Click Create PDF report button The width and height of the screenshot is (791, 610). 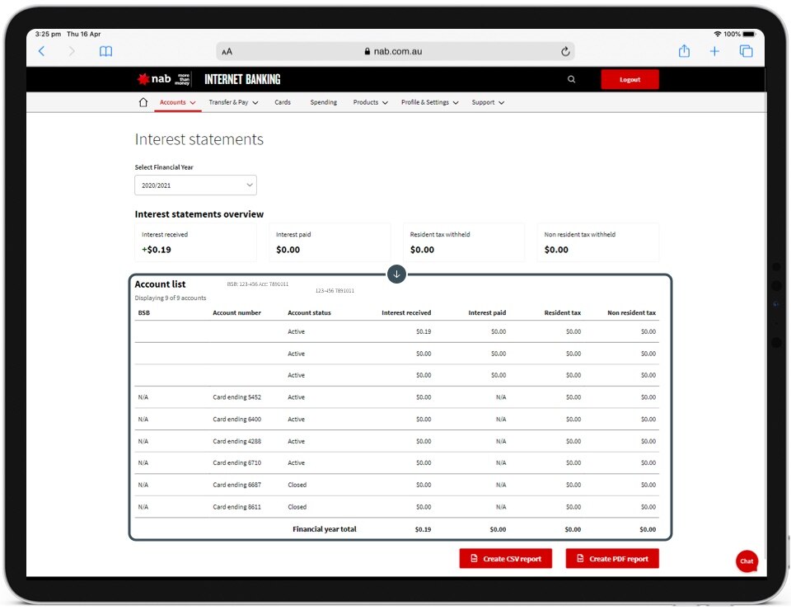[611, 559]
